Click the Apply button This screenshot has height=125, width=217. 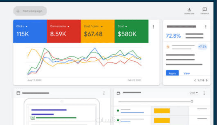pyautogui.click(x=172, y=73)
